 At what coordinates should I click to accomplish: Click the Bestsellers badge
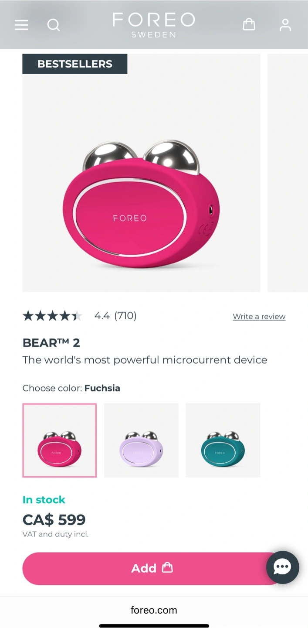pyautogui.click(x=75, y=64)
